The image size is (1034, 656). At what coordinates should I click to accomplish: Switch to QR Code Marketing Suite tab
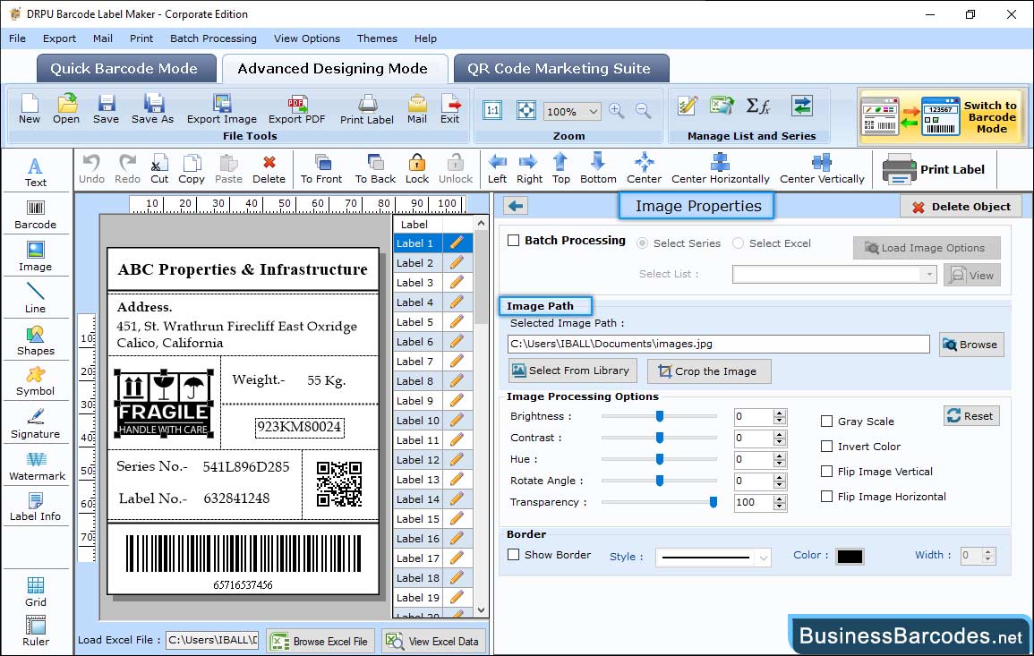pyautogui.click(x=560, y=69)
